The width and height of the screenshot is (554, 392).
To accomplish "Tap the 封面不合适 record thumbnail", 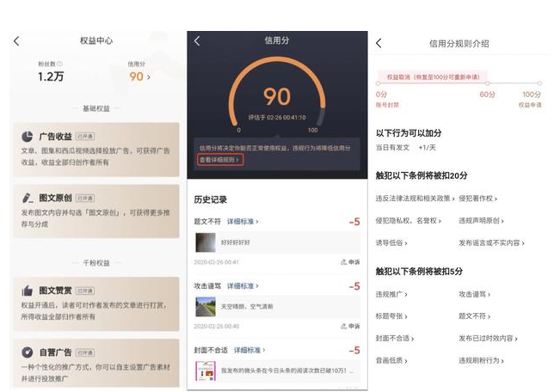I will 206,371.
